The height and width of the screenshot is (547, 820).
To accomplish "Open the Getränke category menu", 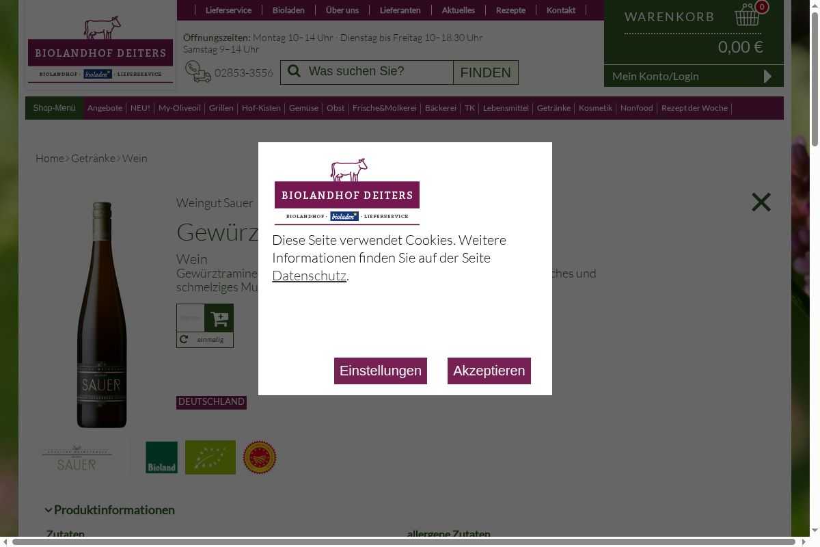I will point(553,108).
